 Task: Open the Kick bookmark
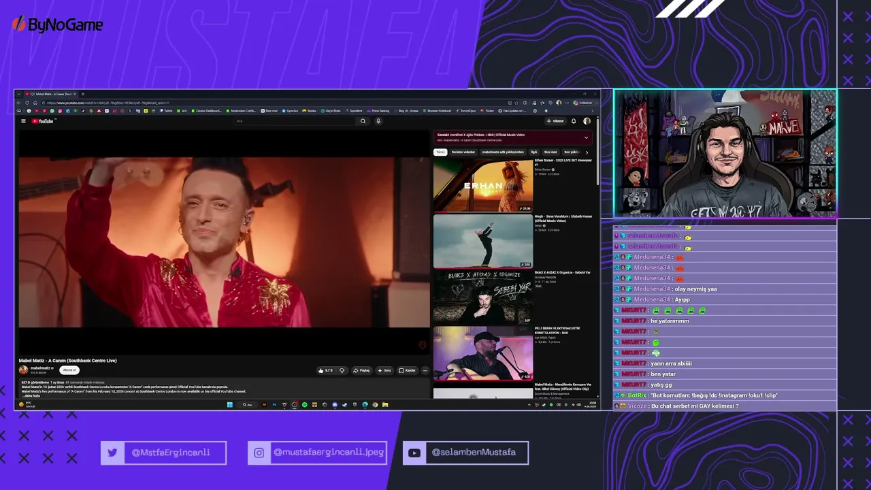[182, 110]
